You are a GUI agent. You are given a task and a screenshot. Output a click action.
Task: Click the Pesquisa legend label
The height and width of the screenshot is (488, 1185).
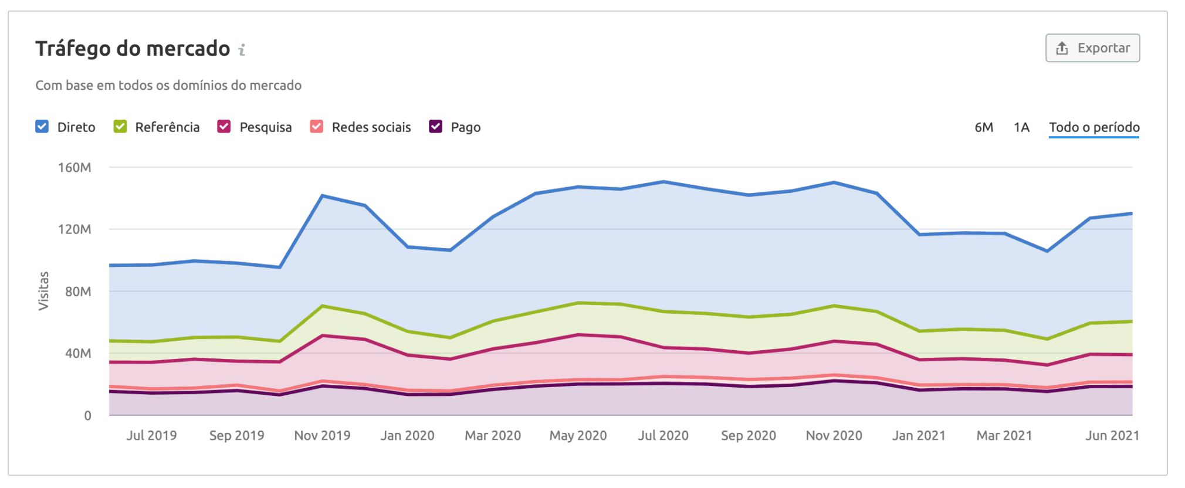[265, 127]
